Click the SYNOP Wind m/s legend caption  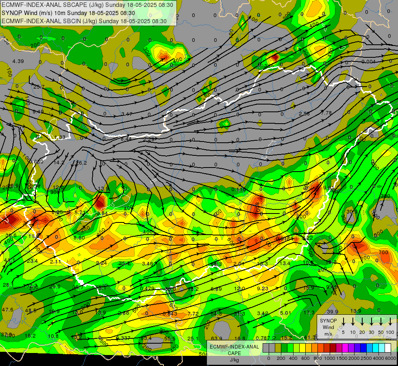(328, 327)
